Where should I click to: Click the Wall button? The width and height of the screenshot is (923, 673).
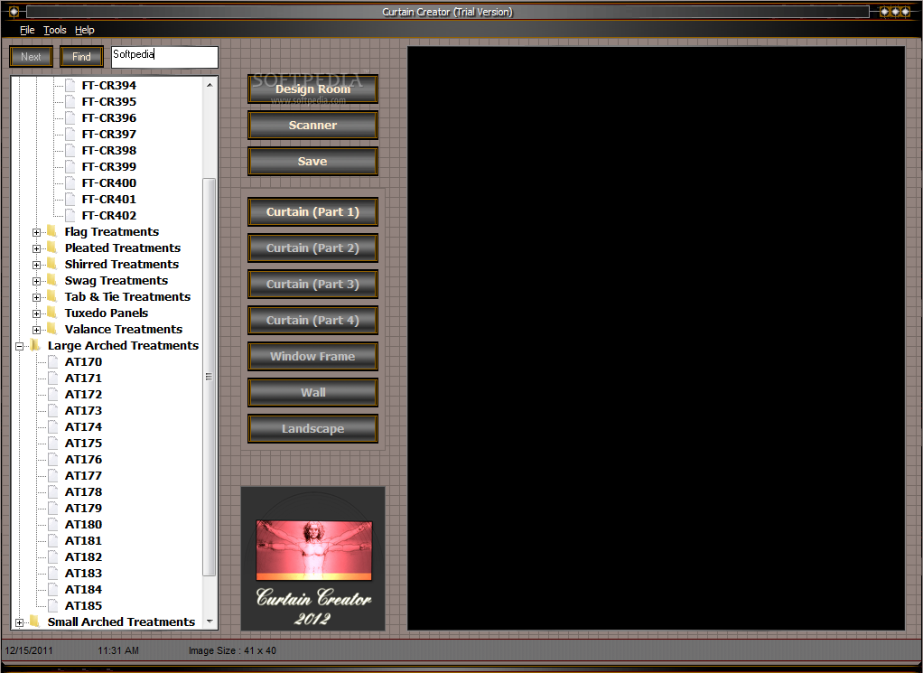tap(312, 393)
